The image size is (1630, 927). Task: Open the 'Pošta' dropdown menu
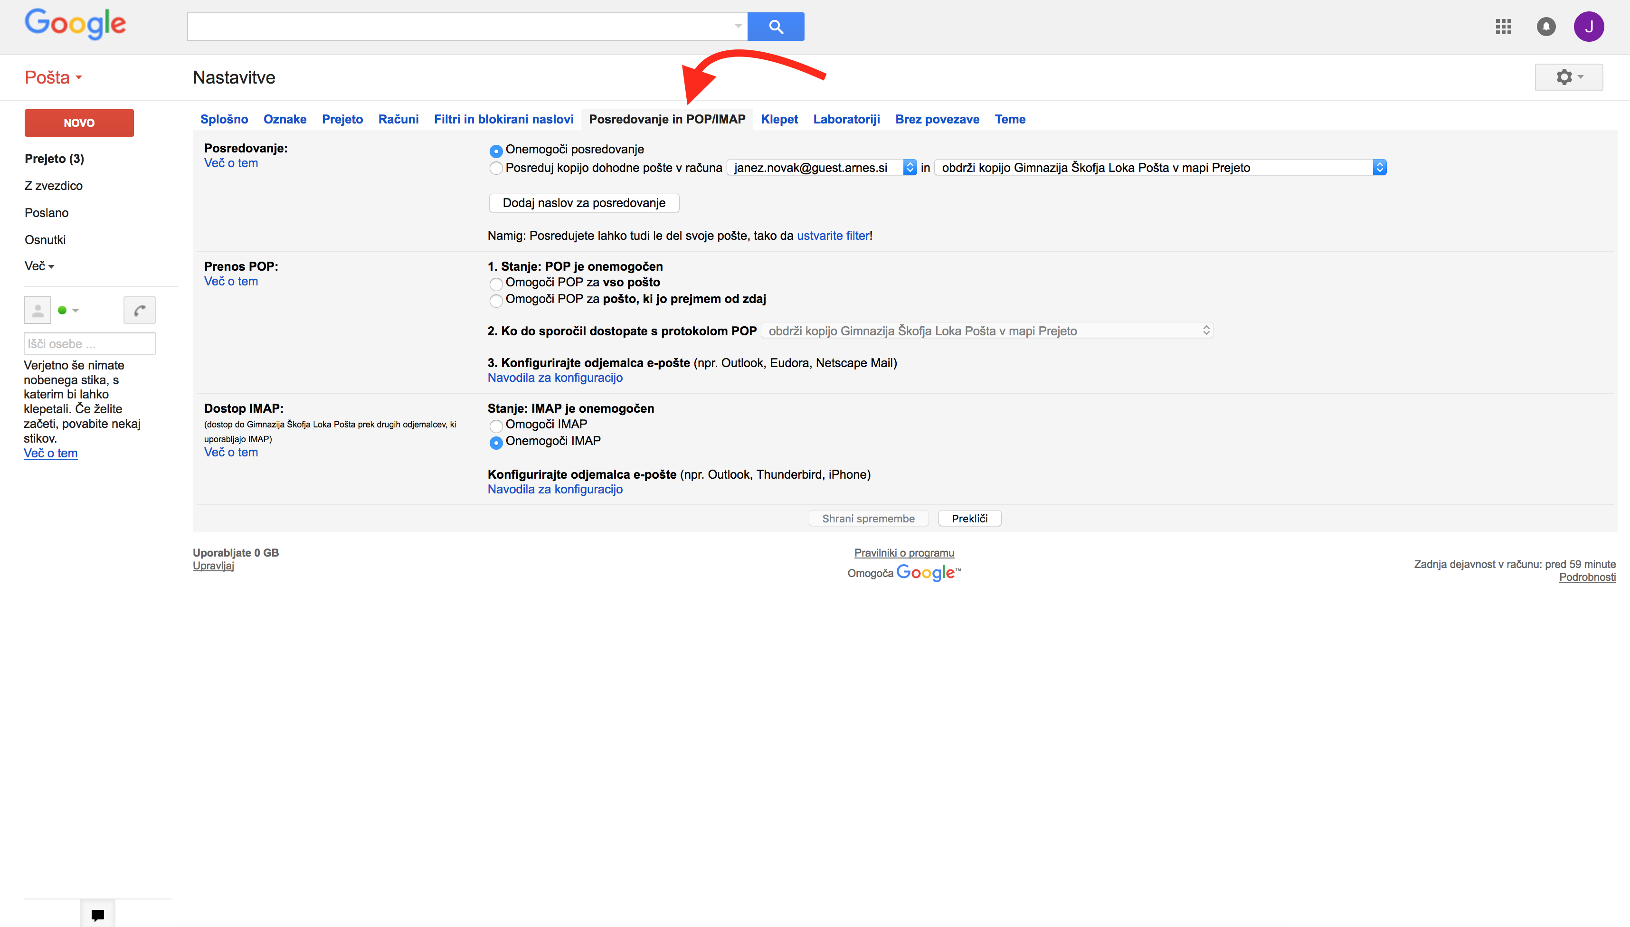click(54, 78)
